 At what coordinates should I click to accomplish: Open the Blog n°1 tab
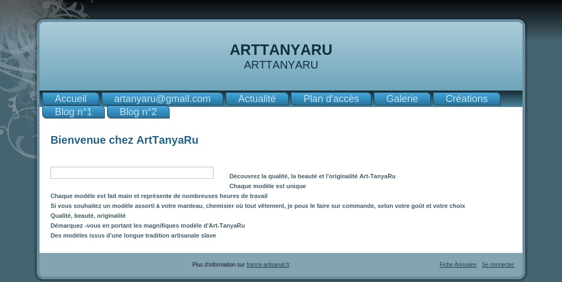pyautogui.click(x=74, y=112)
